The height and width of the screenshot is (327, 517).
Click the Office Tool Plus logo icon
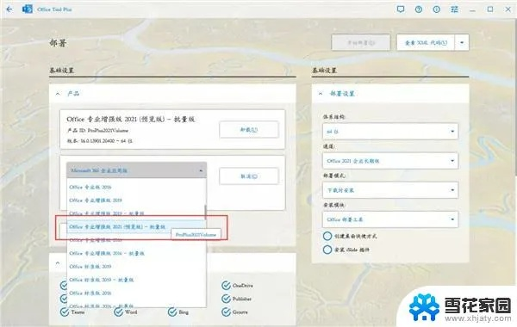[28, 9]
